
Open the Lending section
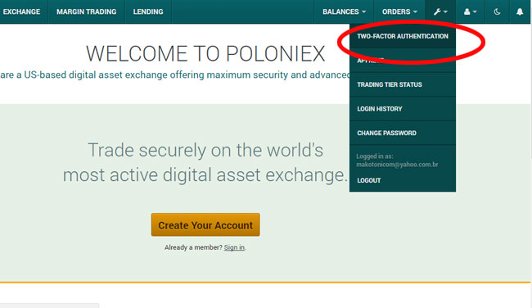tap(148, 12)
